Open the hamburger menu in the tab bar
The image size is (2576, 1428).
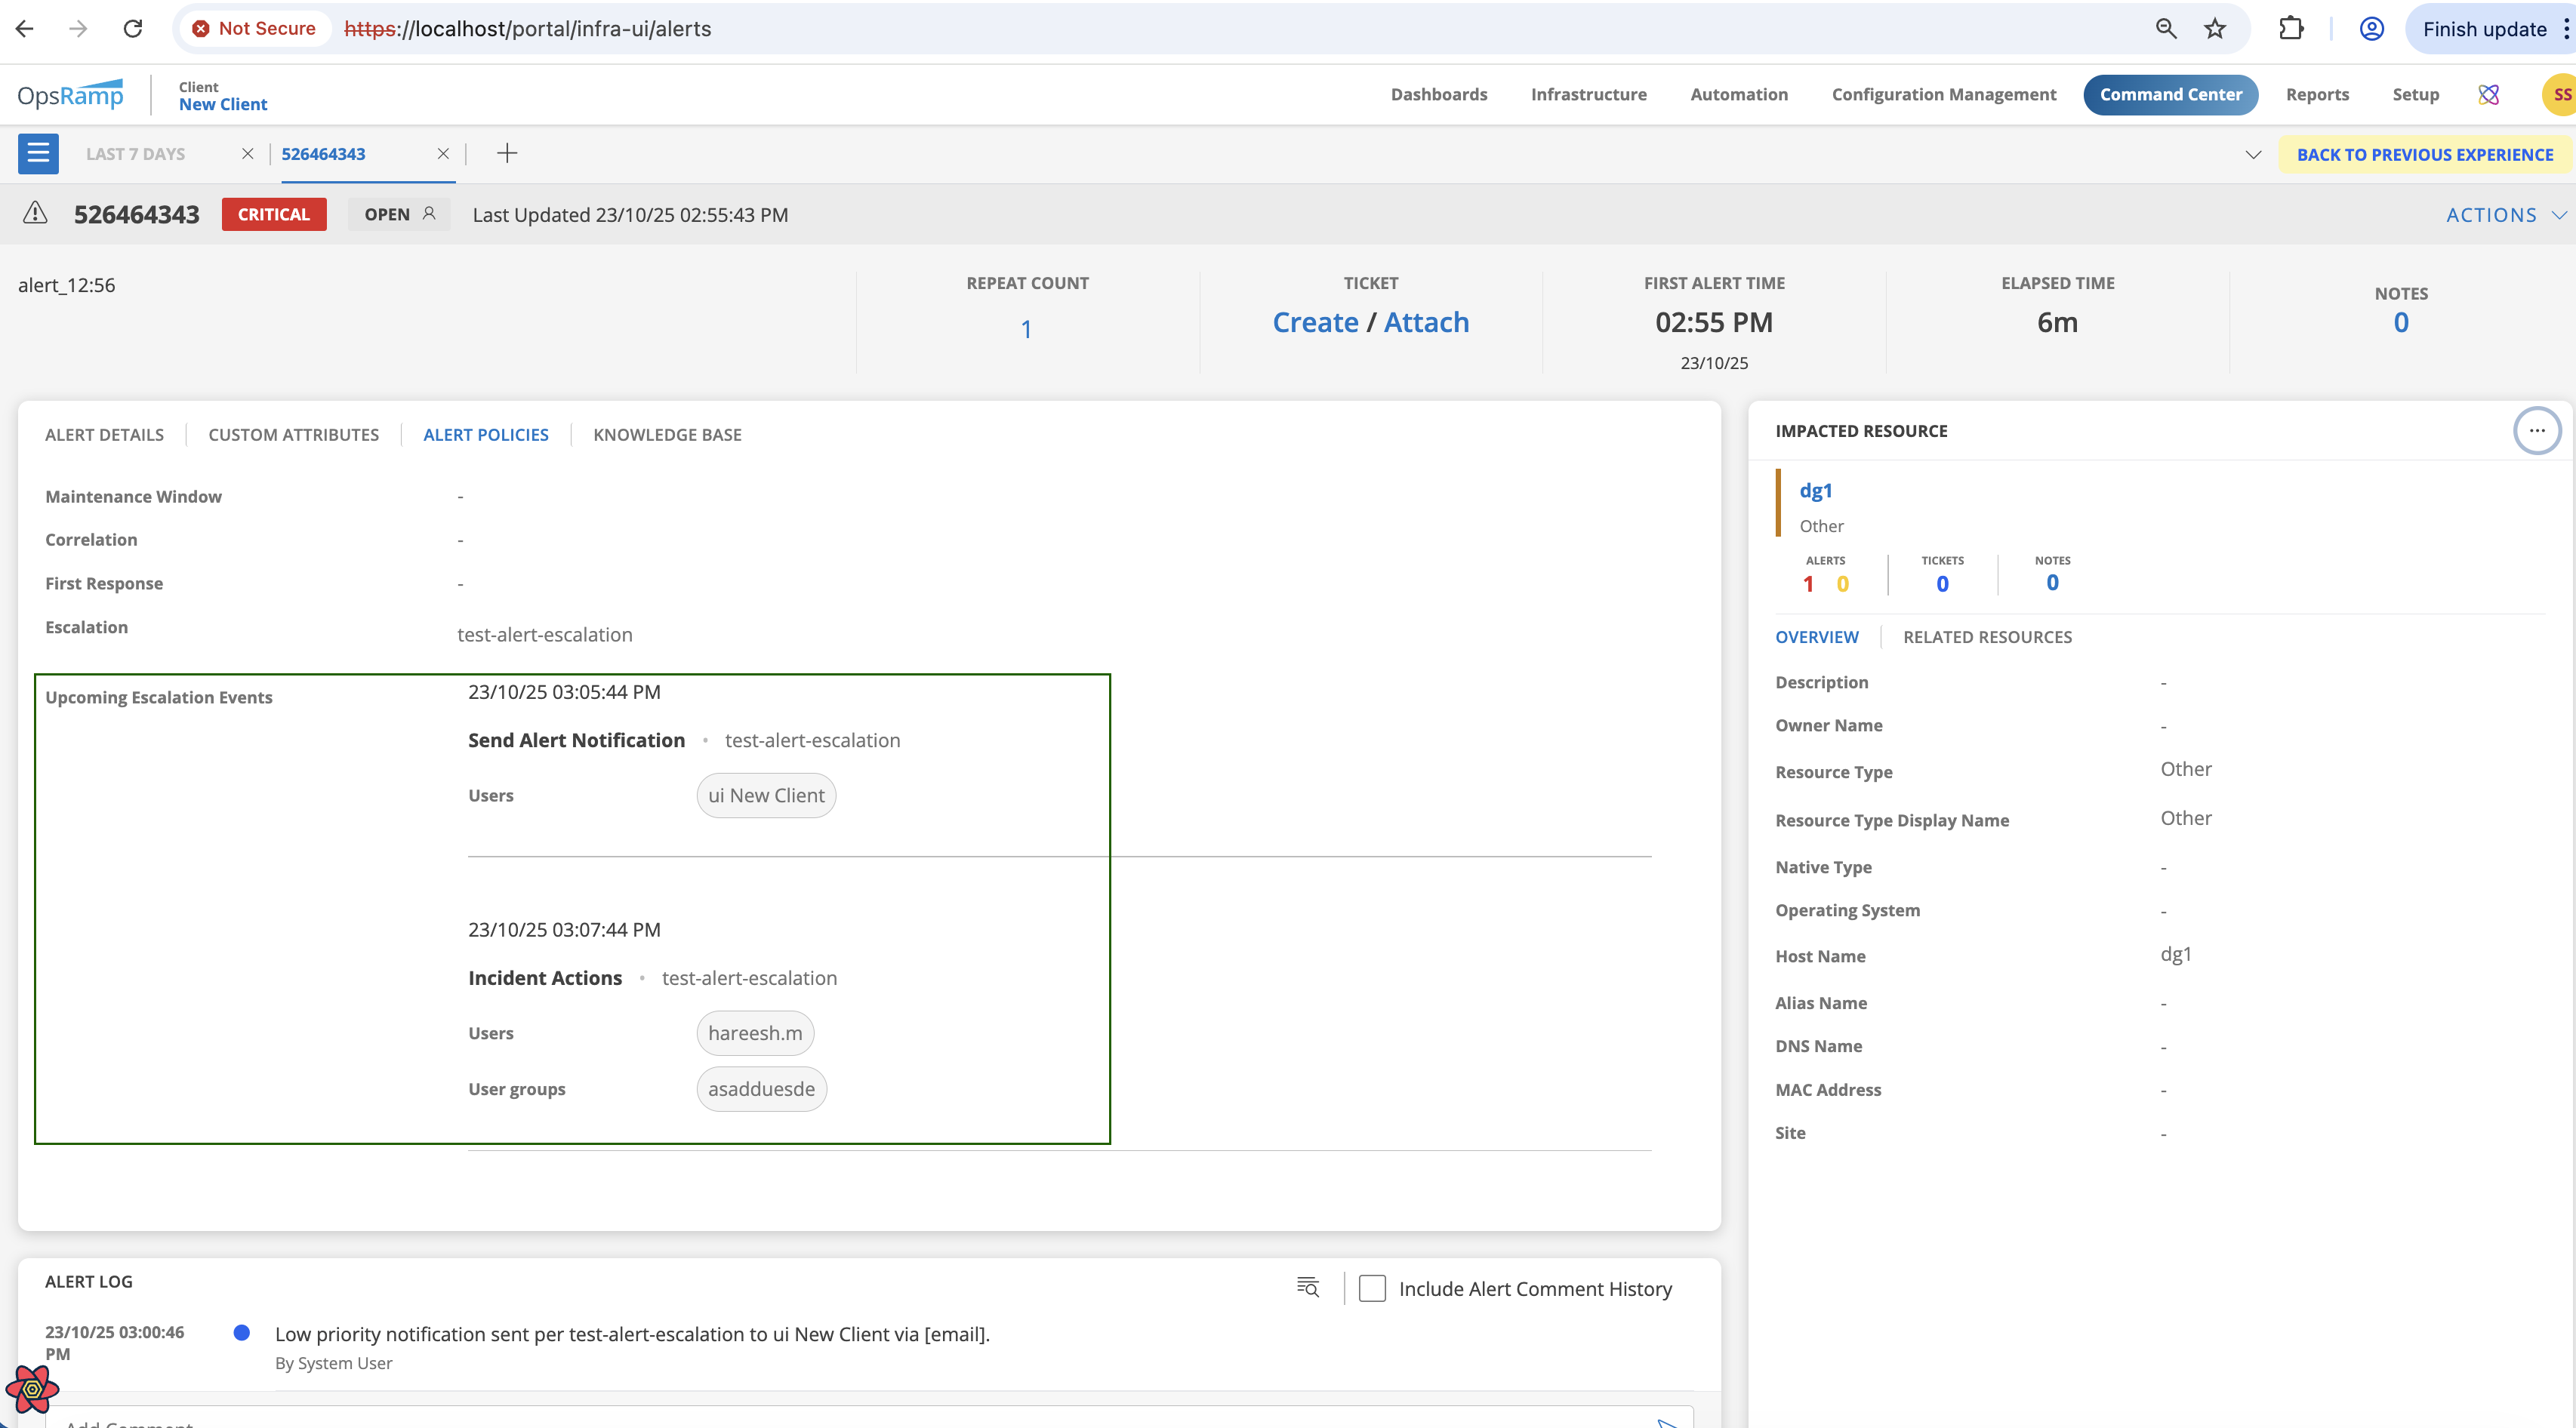(x=38, y=153)
